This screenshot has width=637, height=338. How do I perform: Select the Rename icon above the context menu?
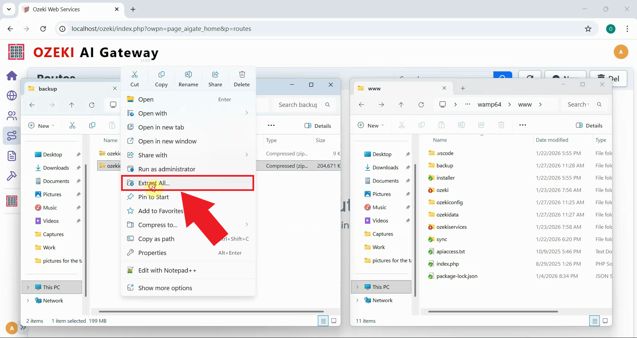[188, 78]
